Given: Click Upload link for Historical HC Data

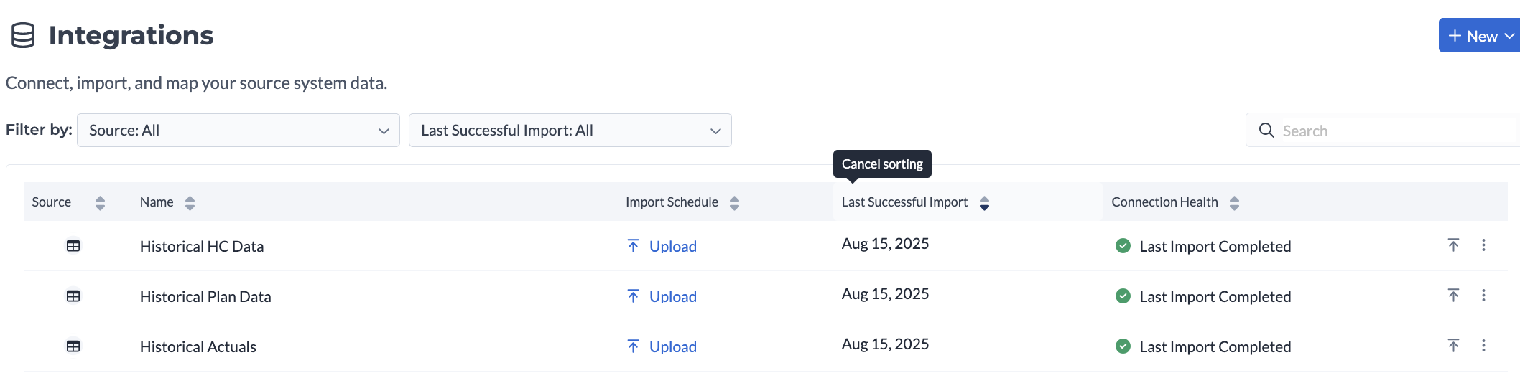Looking at the screenshot, I should [x=672, y=246].
